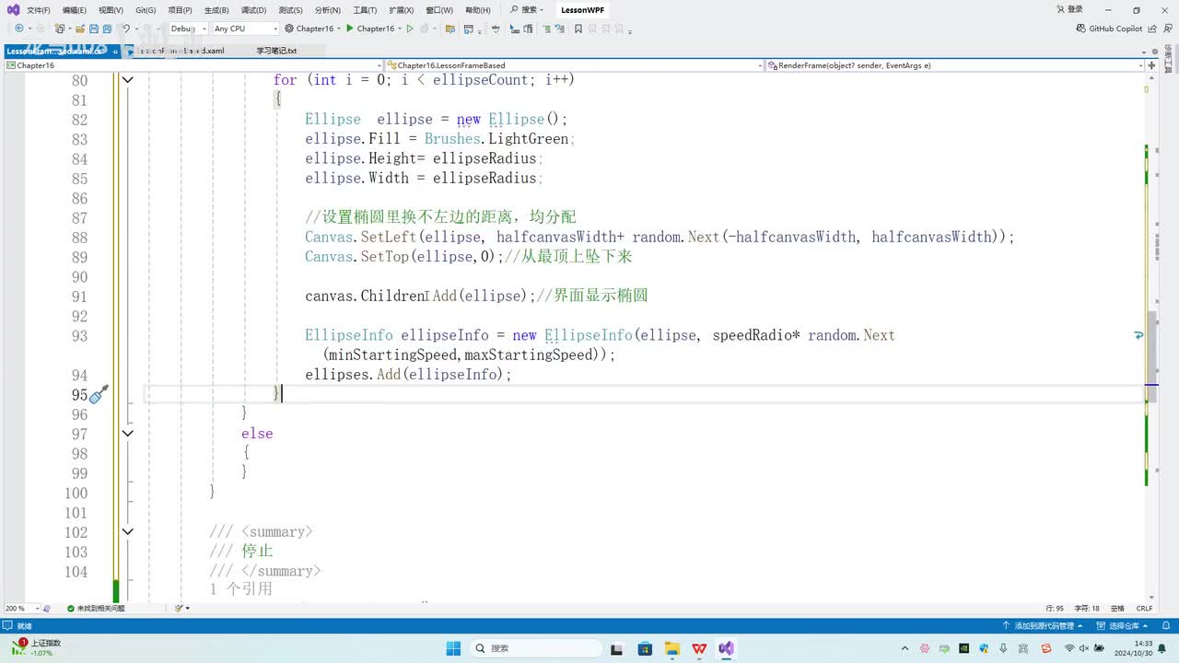This screenshot has width=1179, height=663.
Task: Click the microphone icon in system tray
Action: (x=1004, y=648)
